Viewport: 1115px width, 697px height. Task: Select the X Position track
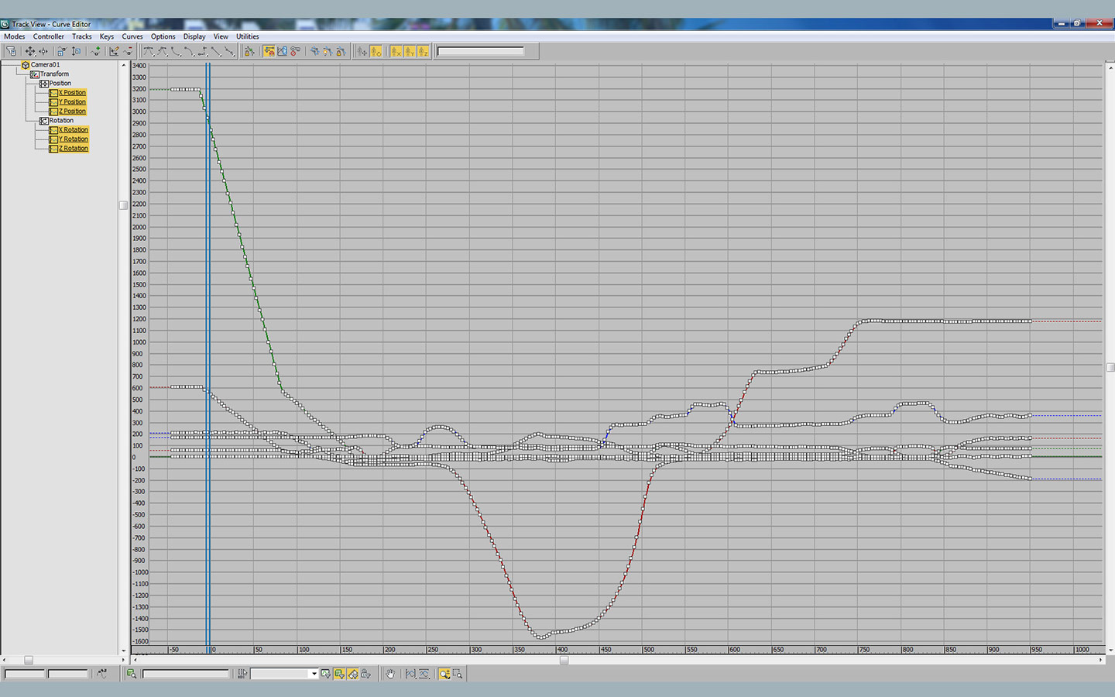pyautogui.click(x=72, y=93)
